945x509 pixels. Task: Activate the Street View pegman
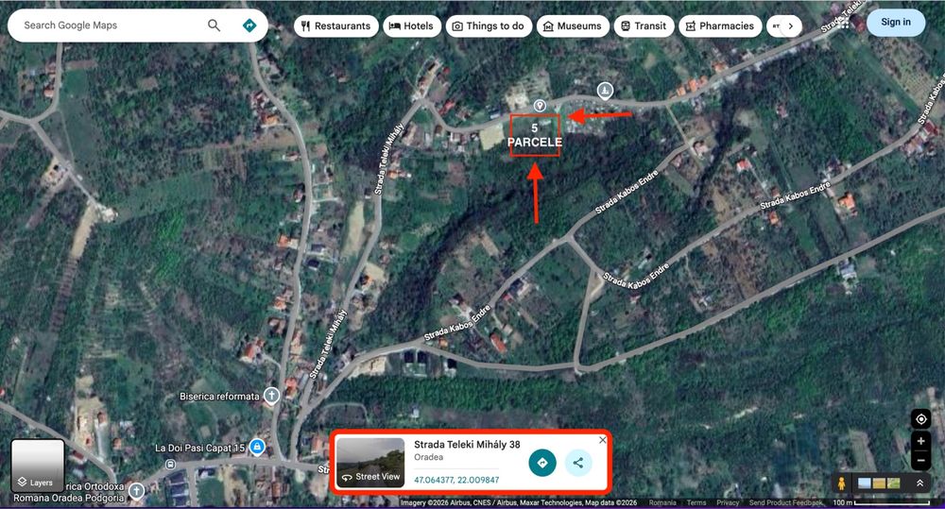[x=841, y=484]
